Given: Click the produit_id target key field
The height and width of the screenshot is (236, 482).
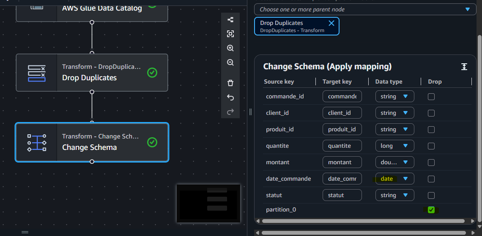Looking at the screenshot, I should tap(342, 130).
